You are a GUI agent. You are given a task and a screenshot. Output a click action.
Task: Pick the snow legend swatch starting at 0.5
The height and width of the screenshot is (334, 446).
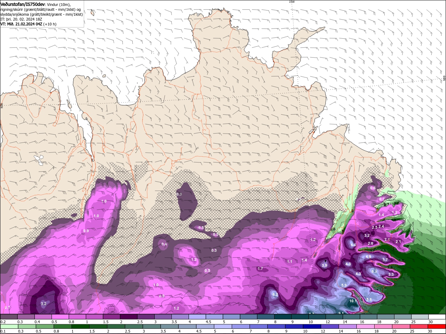click(60, 317)
